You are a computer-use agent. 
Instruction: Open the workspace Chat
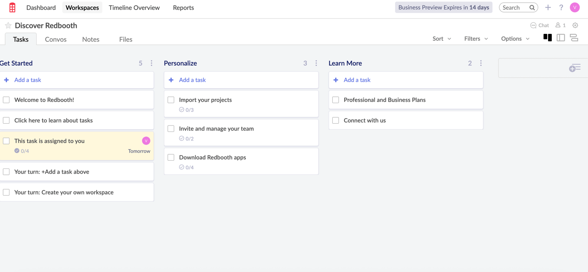tap(539, 25)
